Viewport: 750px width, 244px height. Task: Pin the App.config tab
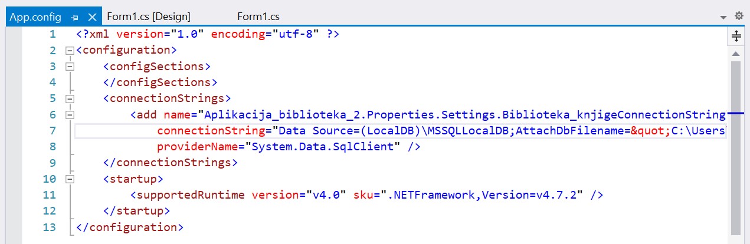[x=75, y=17]
